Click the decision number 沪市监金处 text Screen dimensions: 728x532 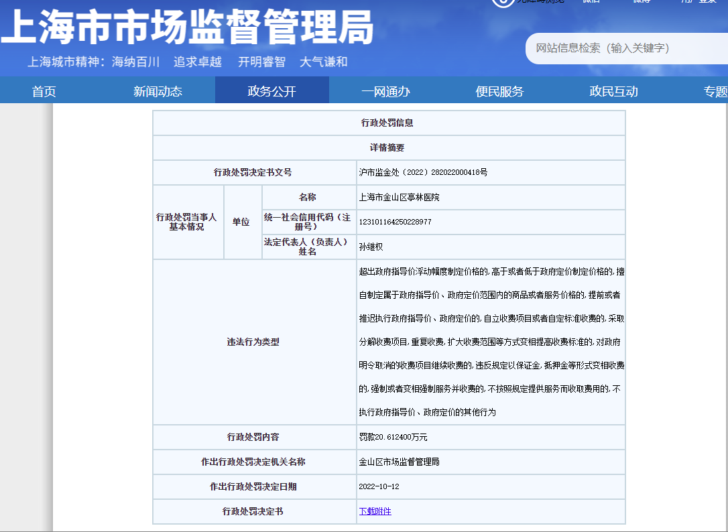click(x=423, y=173)
